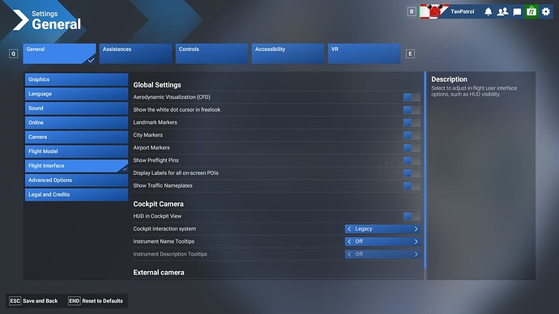Click Reset to Defaults button
Screen dimensions: 559x314
tap(96, 301)
